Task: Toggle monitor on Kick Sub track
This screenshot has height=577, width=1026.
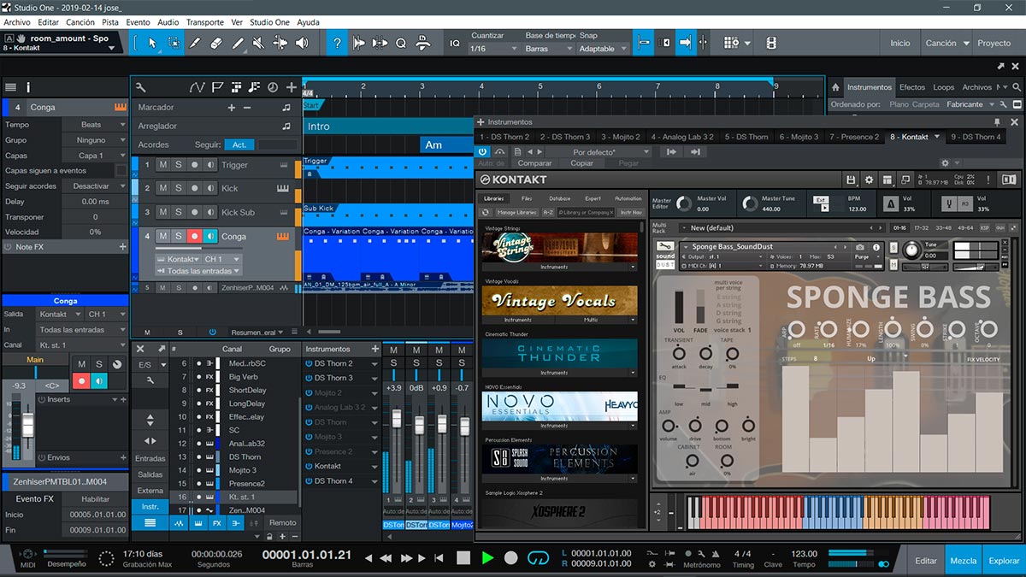Action: point(211,212)
